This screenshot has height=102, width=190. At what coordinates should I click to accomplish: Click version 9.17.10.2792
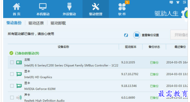[130, 74]
